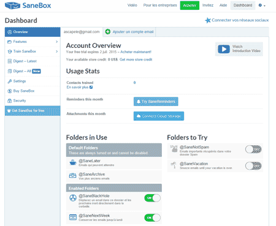276x226 pixels.
Task: Click the @SaneArchive folder name
Action: pyautogui.click(x=92, y=174)
